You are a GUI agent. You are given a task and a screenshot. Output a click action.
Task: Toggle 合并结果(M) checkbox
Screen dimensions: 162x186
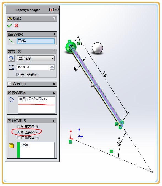pyautogui.click(x=18, y=75)
